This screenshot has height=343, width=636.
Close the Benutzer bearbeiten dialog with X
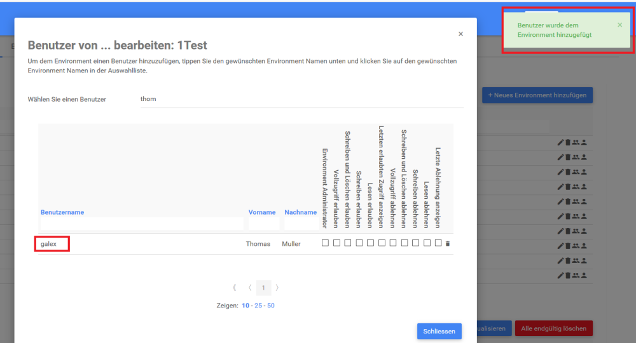[x=460, y=34]
